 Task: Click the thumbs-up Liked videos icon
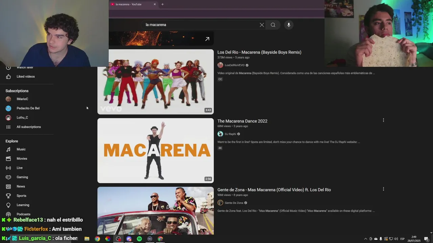(x=8, y=77)
